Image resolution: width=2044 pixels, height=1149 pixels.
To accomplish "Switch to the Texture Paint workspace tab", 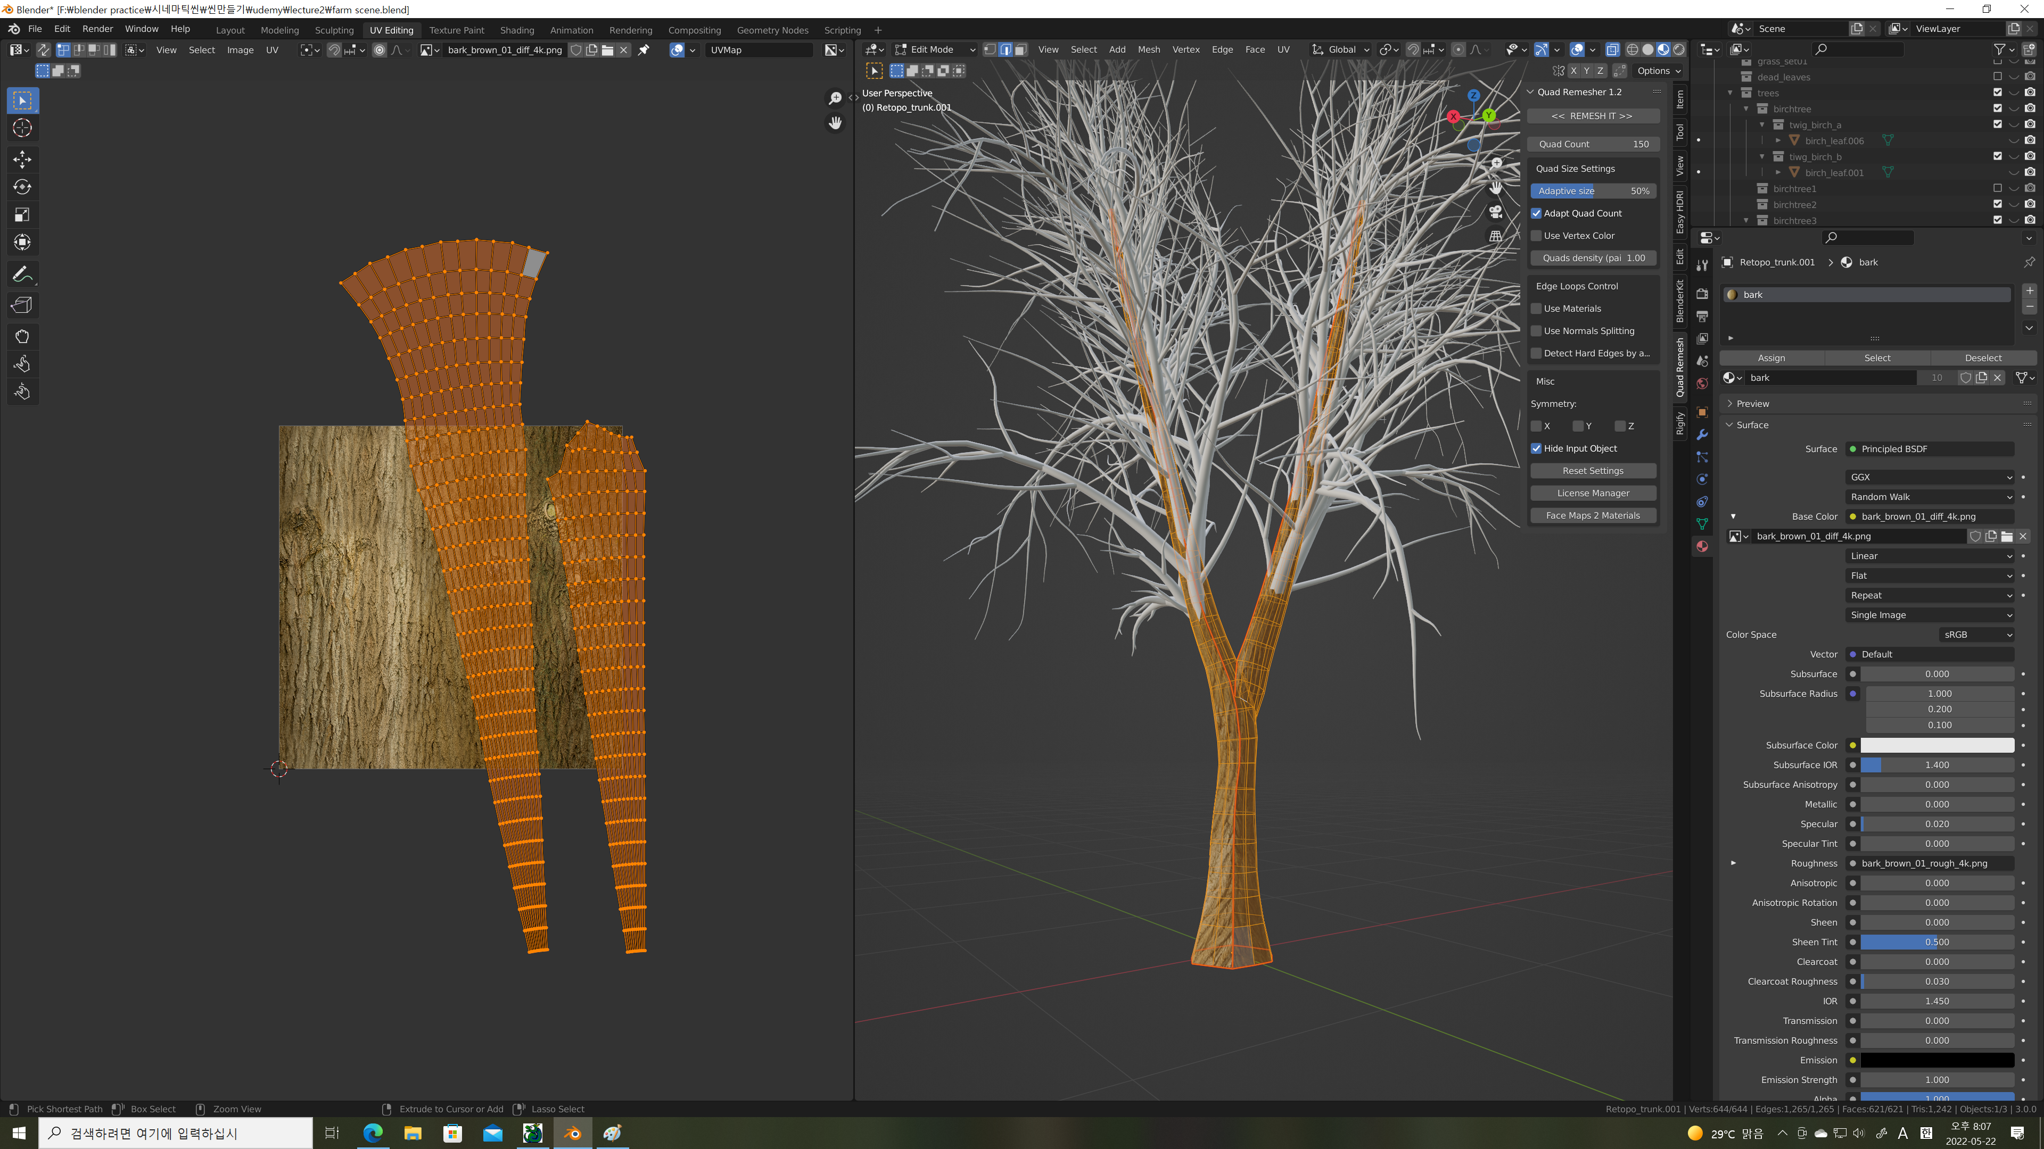I will click(456, 30).
